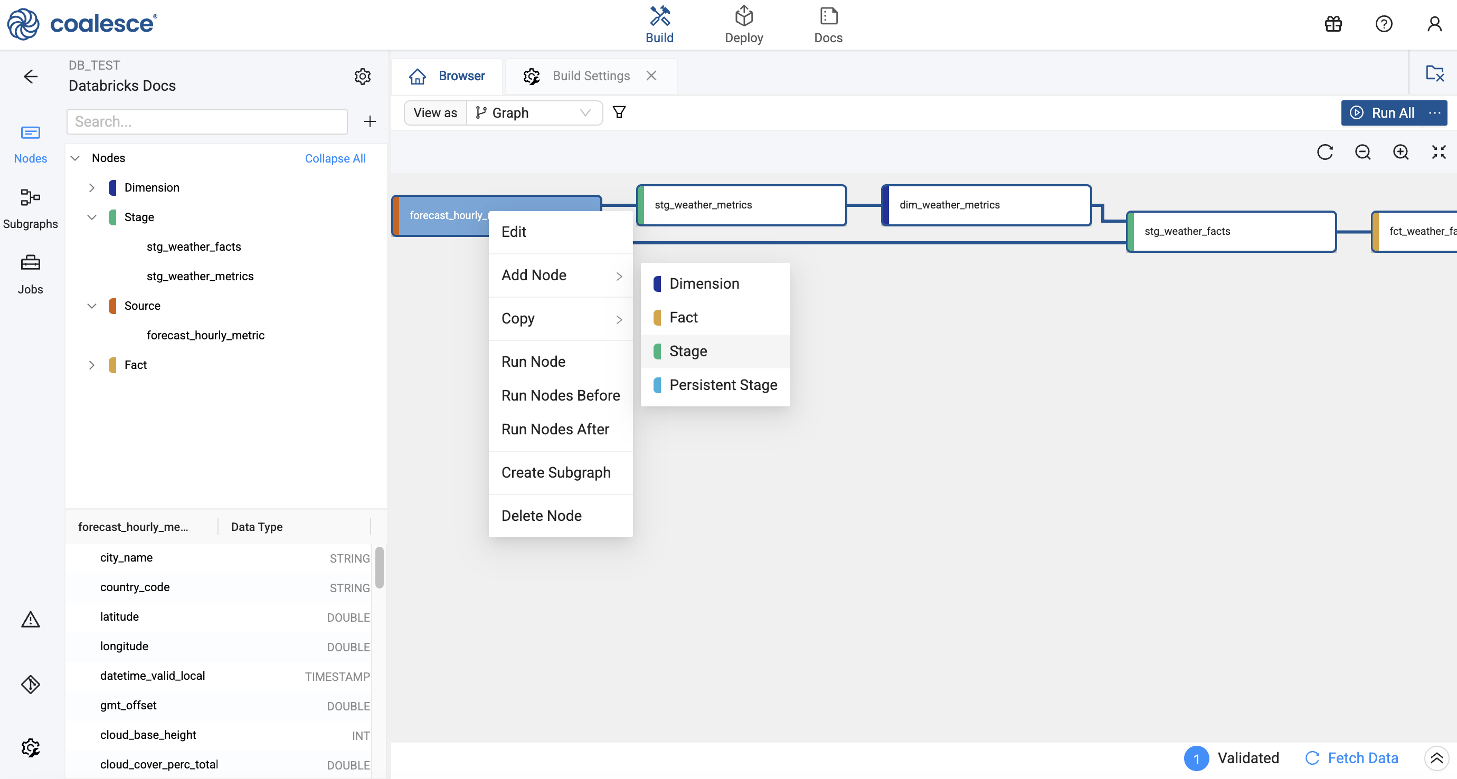
Task: Close the Build Settings tab
Action: pyautogui.click(x=651, y=76)
